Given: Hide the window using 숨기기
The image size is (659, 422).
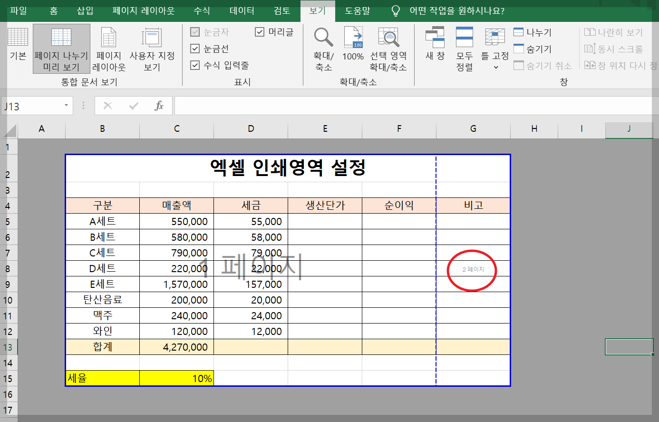Looking at the screenshot, I should 528,49.
